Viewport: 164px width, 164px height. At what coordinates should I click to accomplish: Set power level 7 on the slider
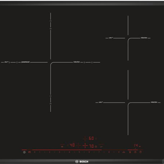(x=99, y=152)
